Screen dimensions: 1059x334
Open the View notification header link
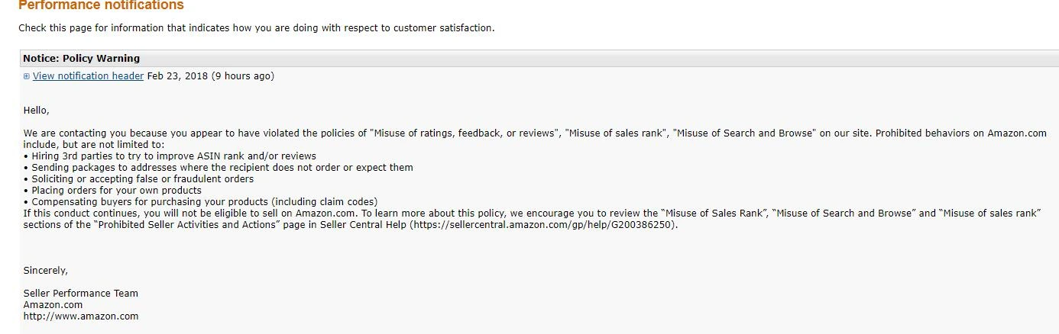click(x=88, y=76)
